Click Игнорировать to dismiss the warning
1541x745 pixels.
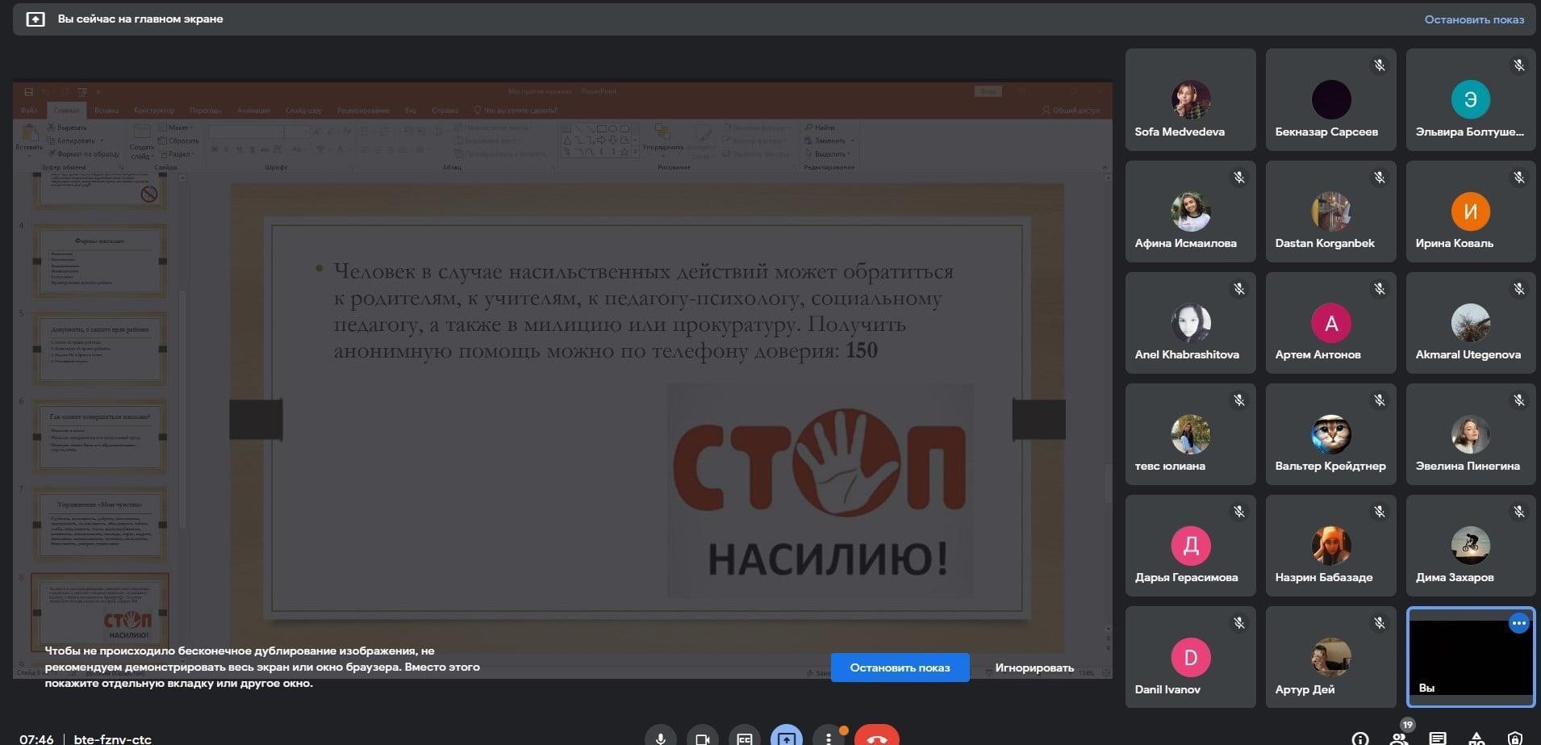pos(1034,668)
